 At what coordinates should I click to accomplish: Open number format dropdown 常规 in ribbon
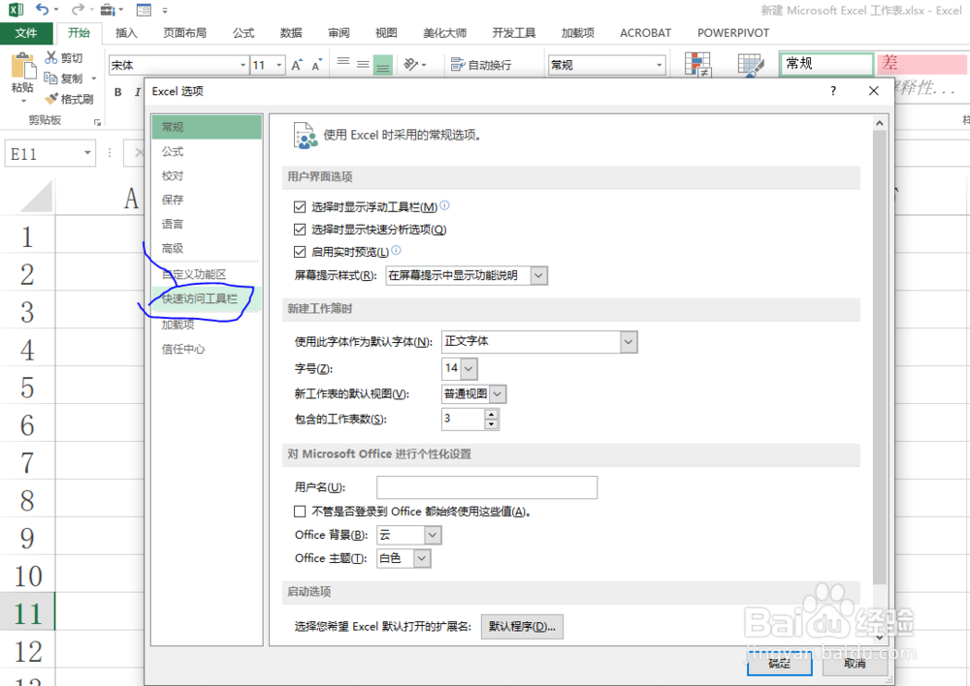click(x=659, y=65)
